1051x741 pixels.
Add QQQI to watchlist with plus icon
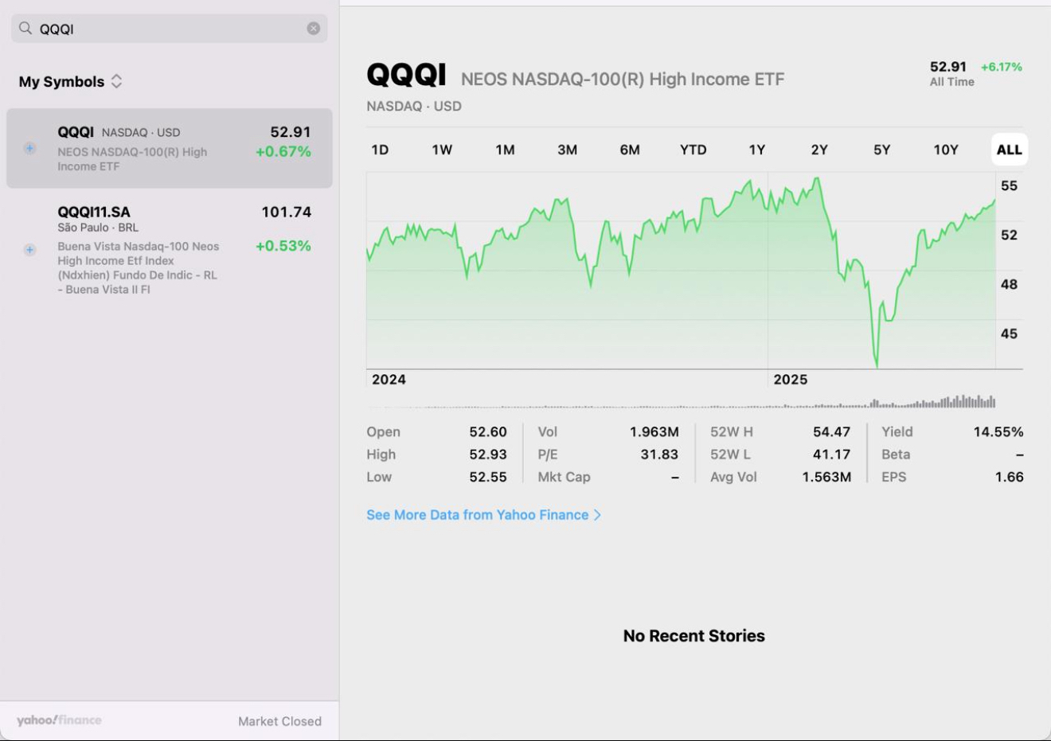(x=29, y=148)
